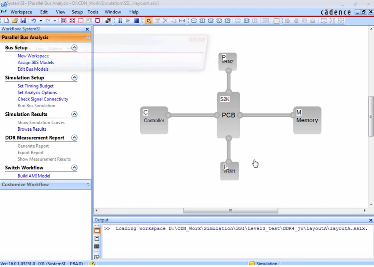Image resolution: width=374 pixels, height=267 pixels.
Task: Collapse the Simulation Results section
Action: [74, 114]
